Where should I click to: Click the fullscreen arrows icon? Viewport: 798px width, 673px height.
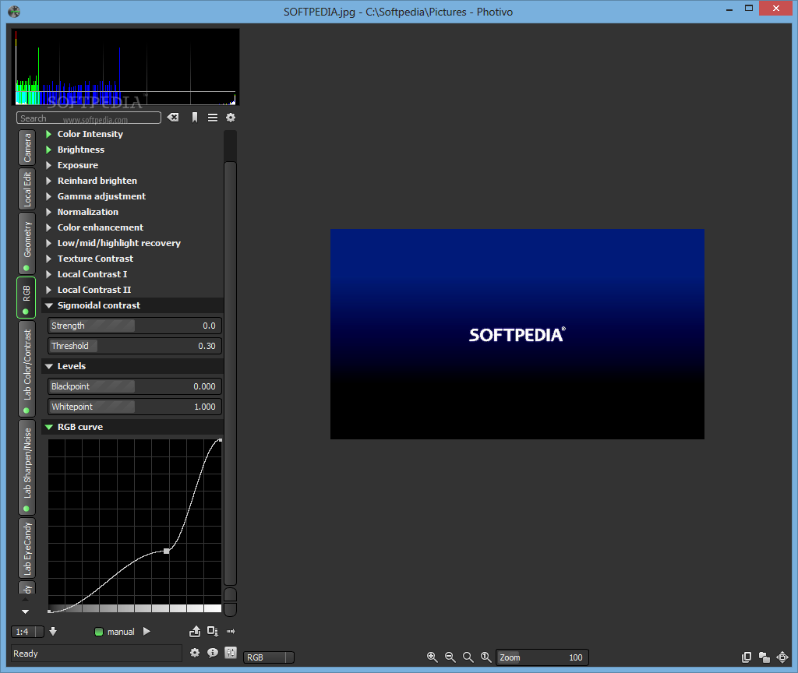(x=782, y=657)
